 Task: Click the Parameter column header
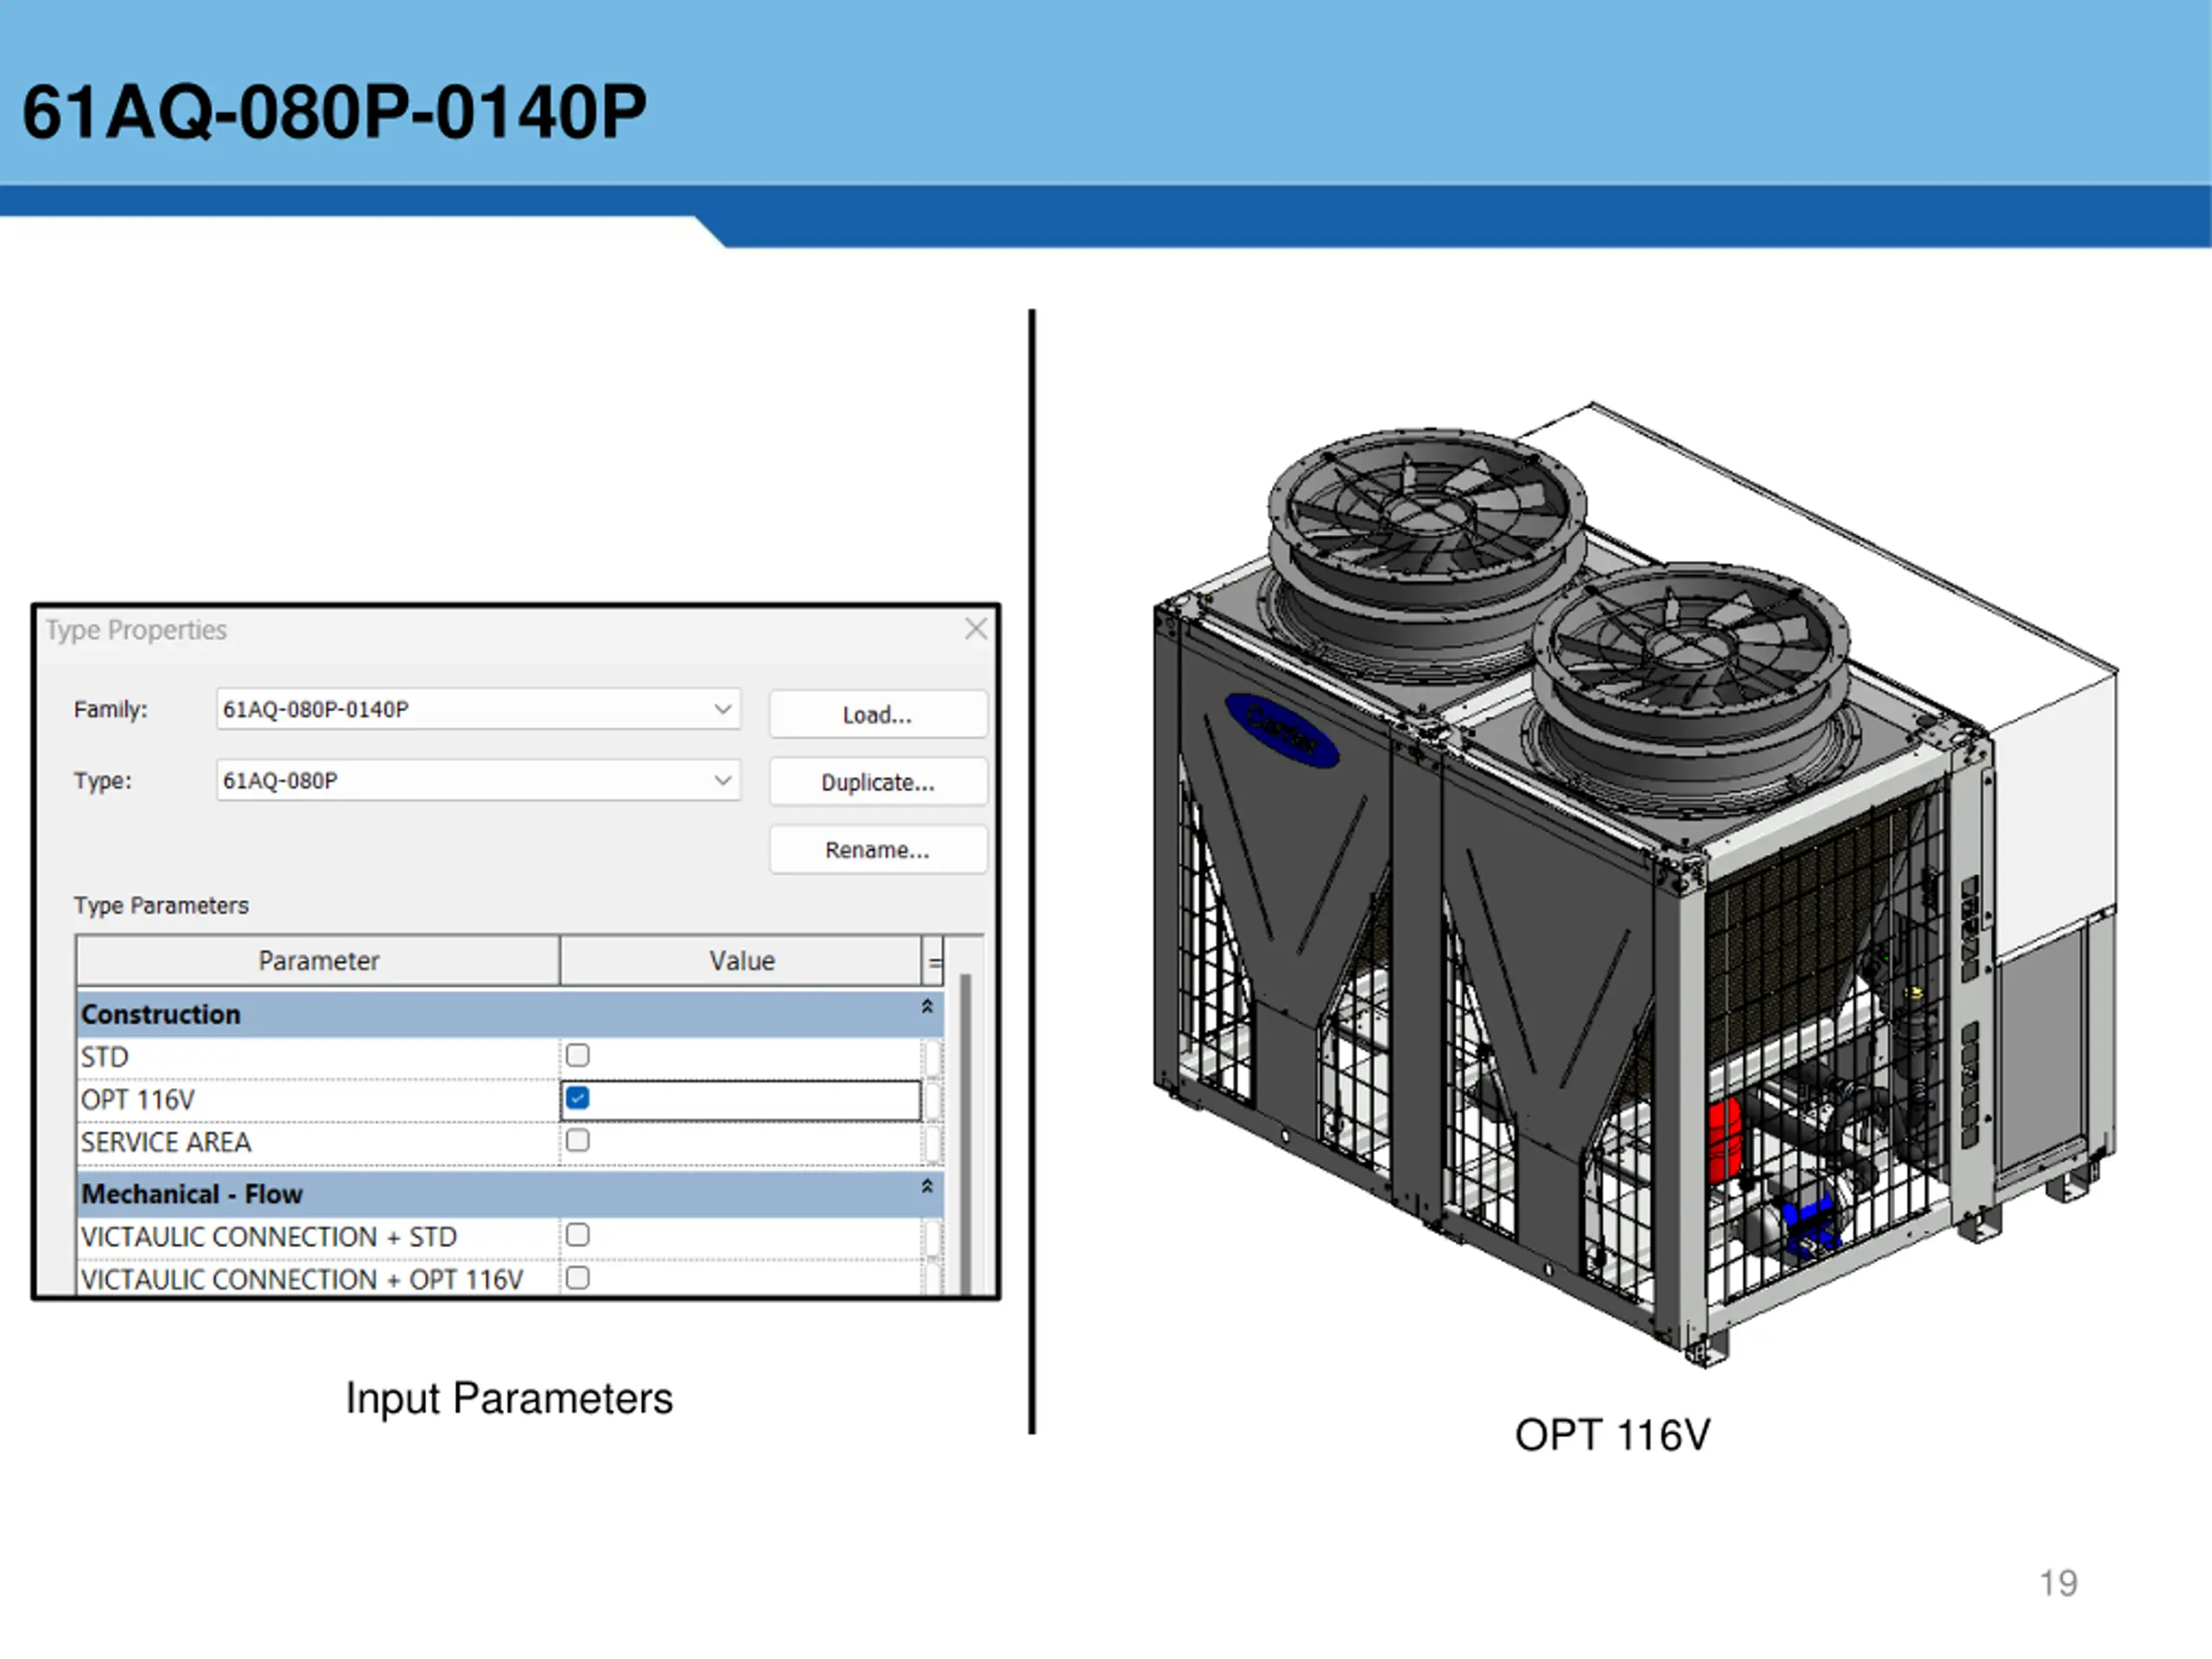318,961
